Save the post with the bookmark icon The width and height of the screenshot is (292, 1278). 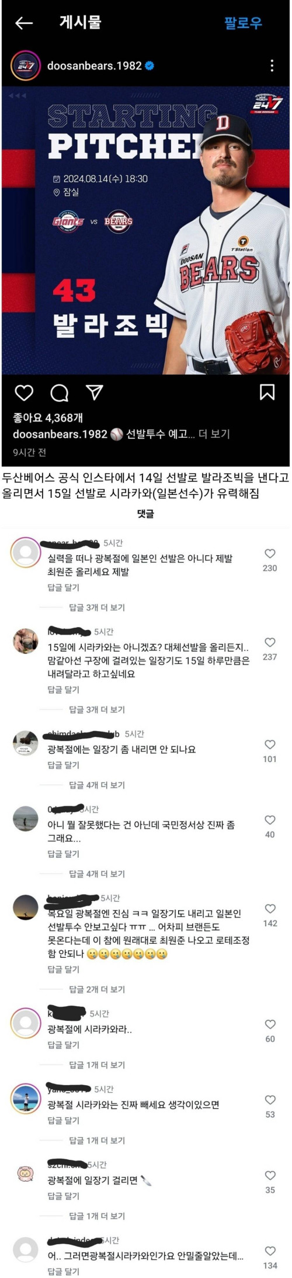tap(267, 392)
